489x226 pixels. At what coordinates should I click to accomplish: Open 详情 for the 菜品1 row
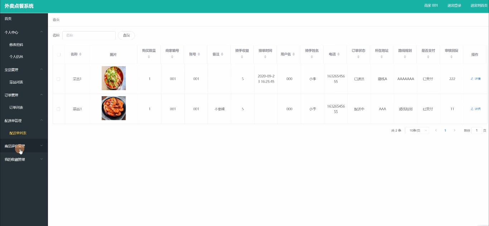coord(475,79)
